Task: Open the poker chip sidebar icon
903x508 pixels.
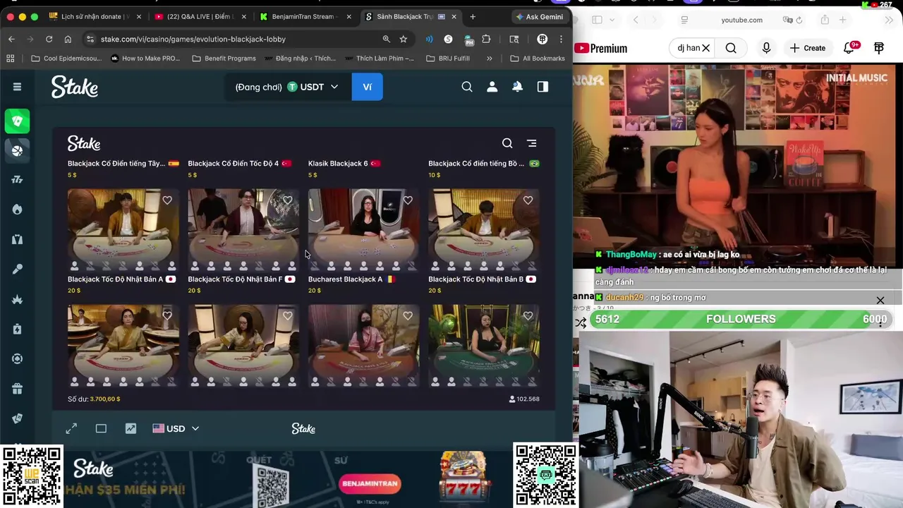Action: [x=18, y=358]
